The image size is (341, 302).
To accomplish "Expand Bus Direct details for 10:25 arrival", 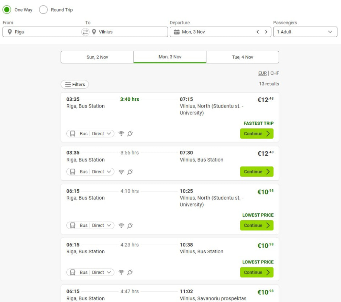I will 90,226.
